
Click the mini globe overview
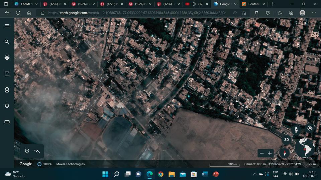[305, 148]
